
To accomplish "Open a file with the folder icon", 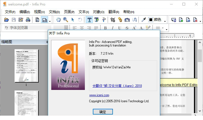I will click(7, 20).
